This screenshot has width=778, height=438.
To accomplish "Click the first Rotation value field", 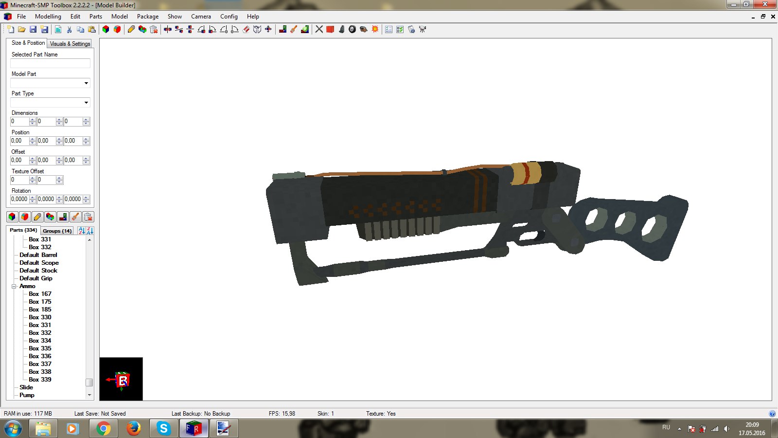I will [x=20, y=199].
